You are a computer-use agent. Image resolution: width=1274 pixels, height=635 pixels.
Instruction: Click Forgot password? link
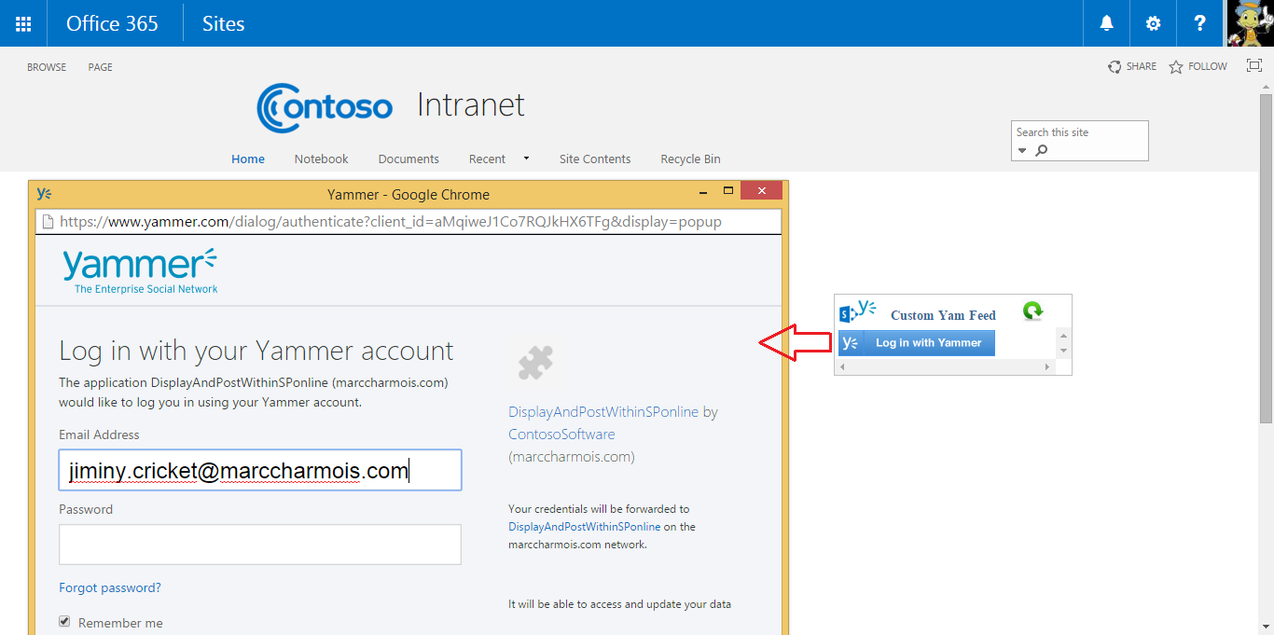coord(110,587)
